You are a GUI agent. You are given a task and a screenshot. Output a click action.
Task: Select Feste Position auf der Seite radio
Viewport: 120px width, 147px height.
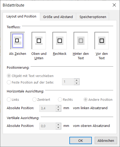9,82
